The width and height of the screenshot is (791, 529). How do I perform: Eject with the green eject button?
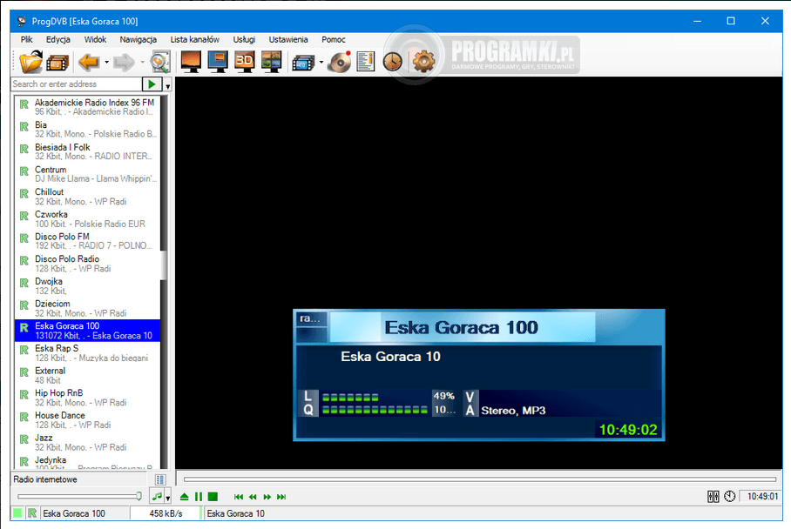184,497
